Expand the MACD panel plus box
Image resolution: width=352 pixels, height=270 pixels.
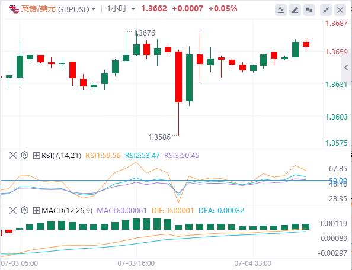tap(36, 211)
